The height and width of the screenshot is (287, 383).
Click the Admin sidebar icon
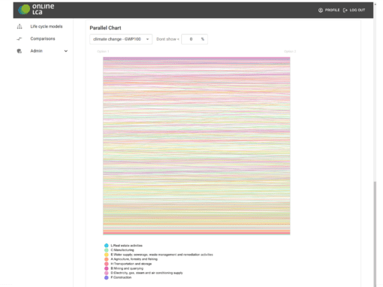click(20, 51)
